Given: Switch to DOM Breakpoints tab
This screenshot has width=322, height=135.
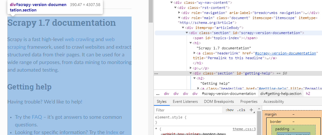Looking at the screenshot, I should tap(219, 102).
